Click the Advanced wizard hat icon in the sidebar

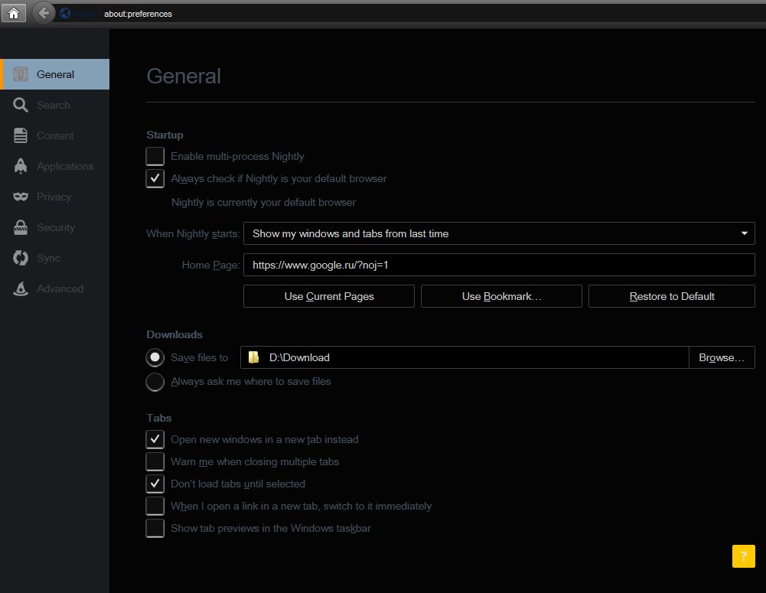coord(21,288)
